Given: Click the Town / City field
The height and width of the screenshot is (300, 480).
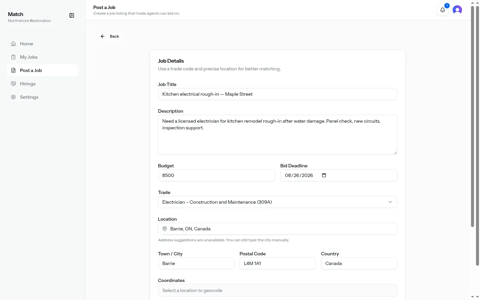Looking at the screenshot, I should click(x=196, y=263).
